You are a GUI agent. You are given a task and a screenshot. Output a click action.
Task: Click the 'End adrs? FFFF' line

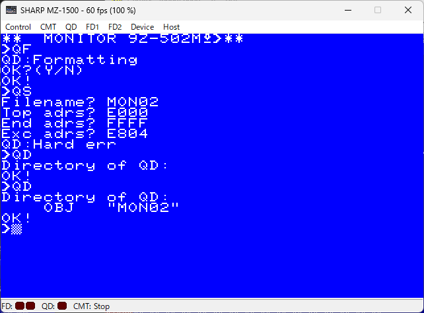point(75,123)
